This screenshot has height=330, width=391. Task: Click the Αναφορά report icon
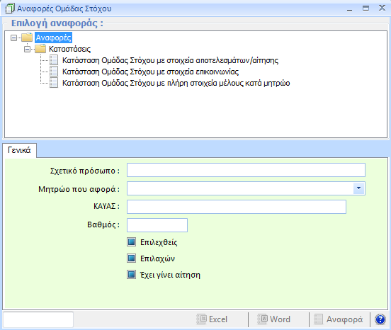point(319,319)
